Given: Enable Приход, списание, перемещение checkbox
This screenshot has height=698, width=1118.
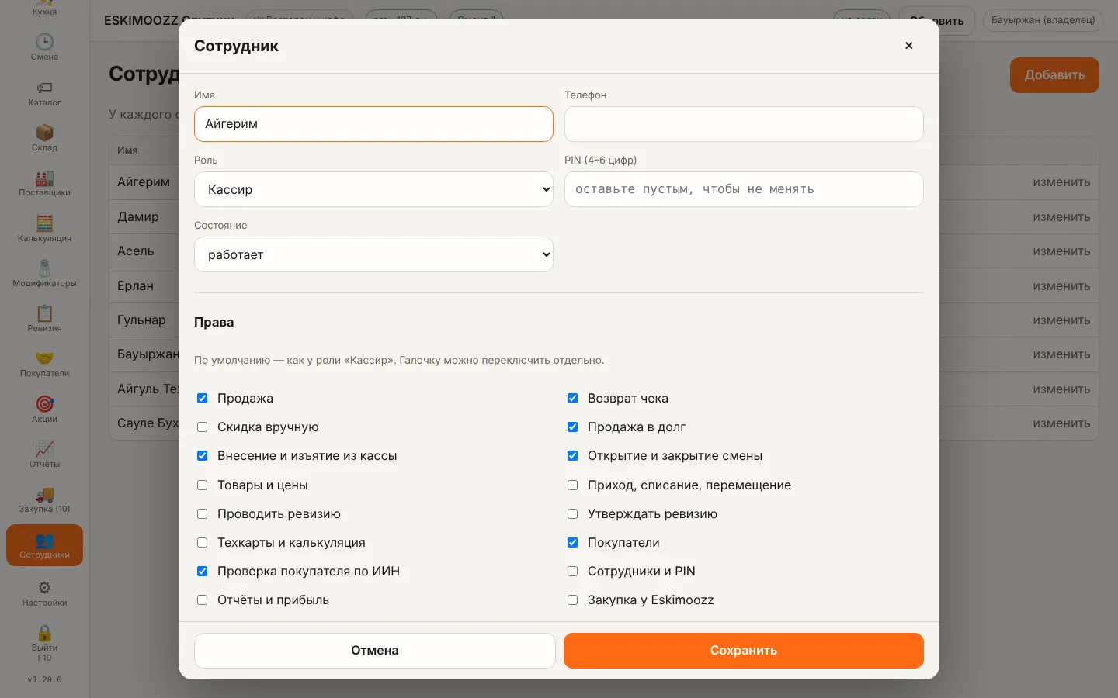Looking at the screenshot, I should click(572, 485).
